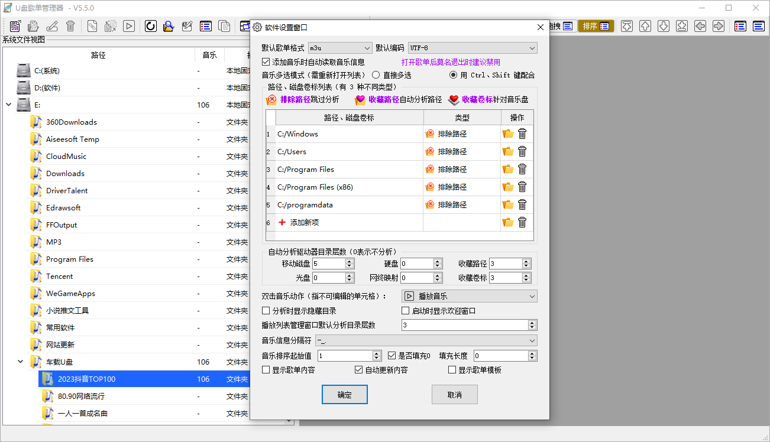The height and width of the screenshot is (442, 770).
Task: Check 分析时显示隐藏目录 option
Action: tap(266, 311)
